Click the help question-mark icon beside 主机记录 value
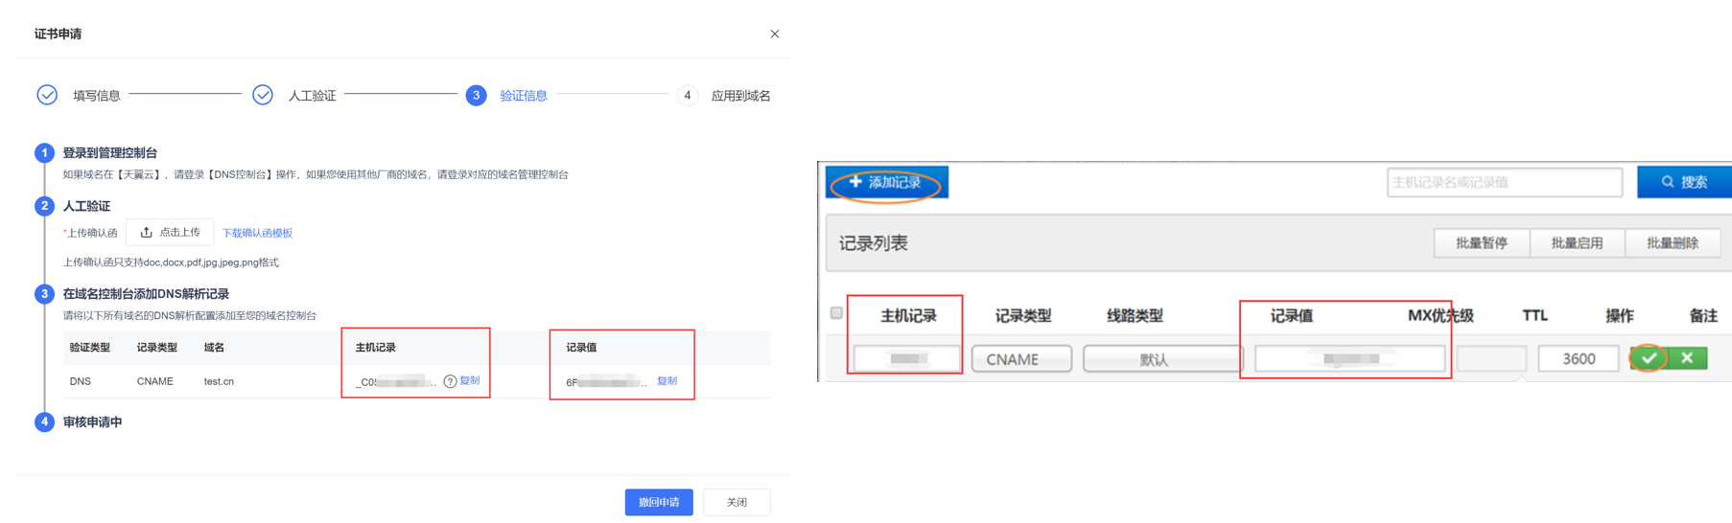Viewport: 1732px width, 523px height. pos(450,381)
